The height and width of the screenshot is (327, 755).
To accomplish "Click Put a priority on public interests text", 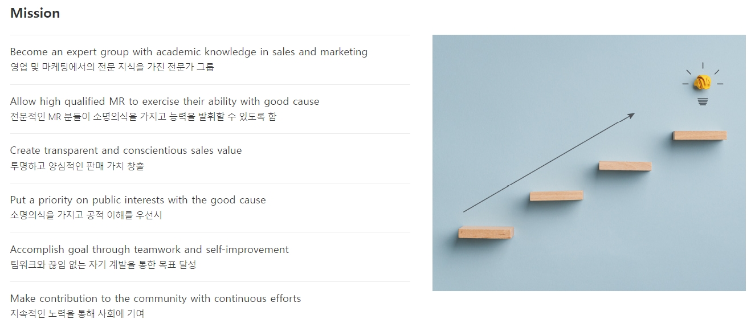I will point(138,200).
